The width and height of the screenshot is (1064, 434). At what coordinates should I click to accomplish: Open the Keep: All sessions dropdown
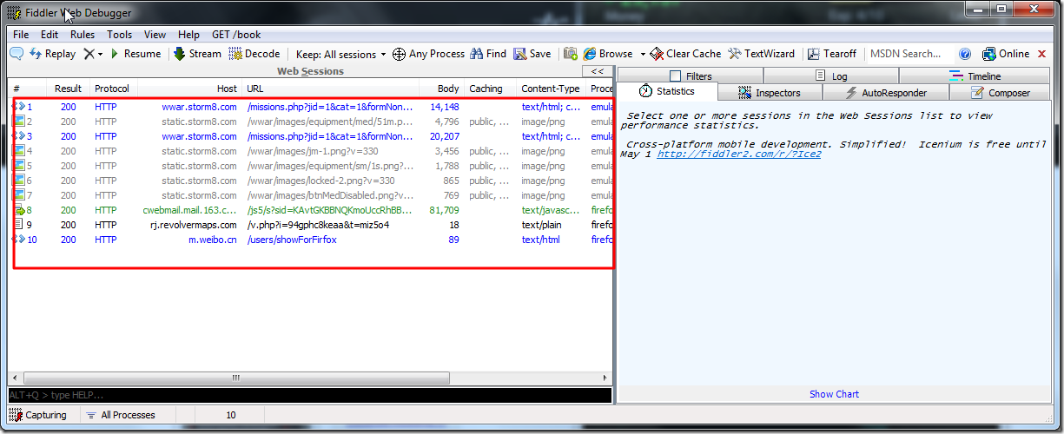[341, 54]
